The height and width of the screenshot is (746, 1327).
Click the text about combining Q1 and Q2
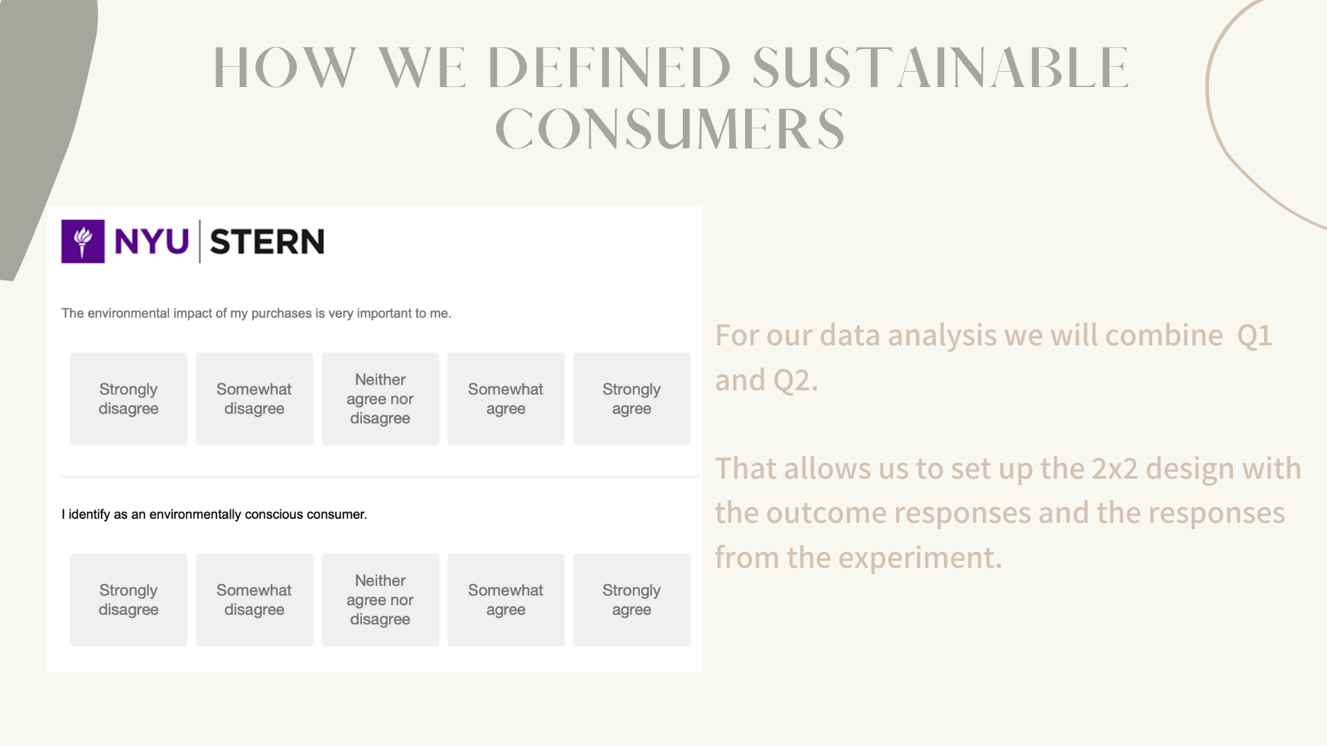[x=993, y=357]
